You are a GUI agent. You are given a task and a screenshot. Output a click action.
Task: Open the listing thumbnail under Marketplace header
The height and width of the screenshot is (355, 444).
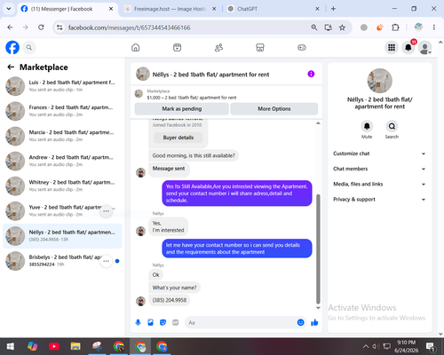139,94
